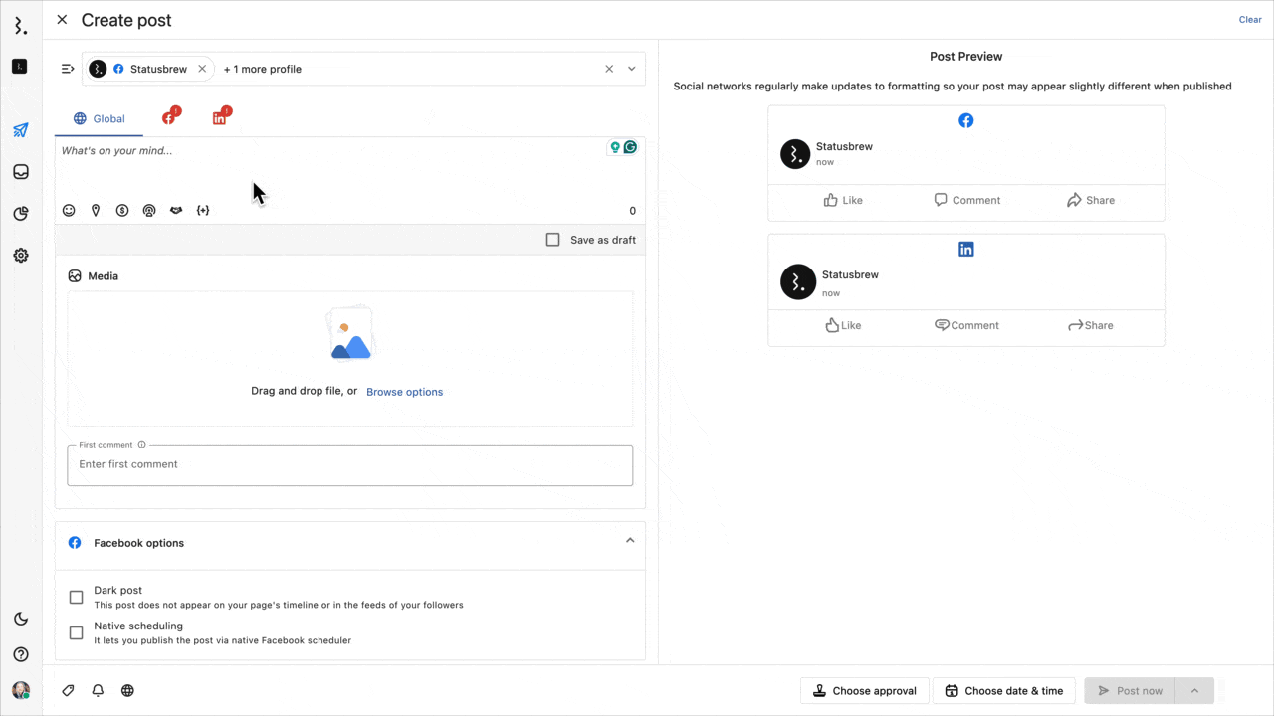Add a location pin
Image resolution: width=1274 pixels, height=716 pixels.
click(96, 211)
